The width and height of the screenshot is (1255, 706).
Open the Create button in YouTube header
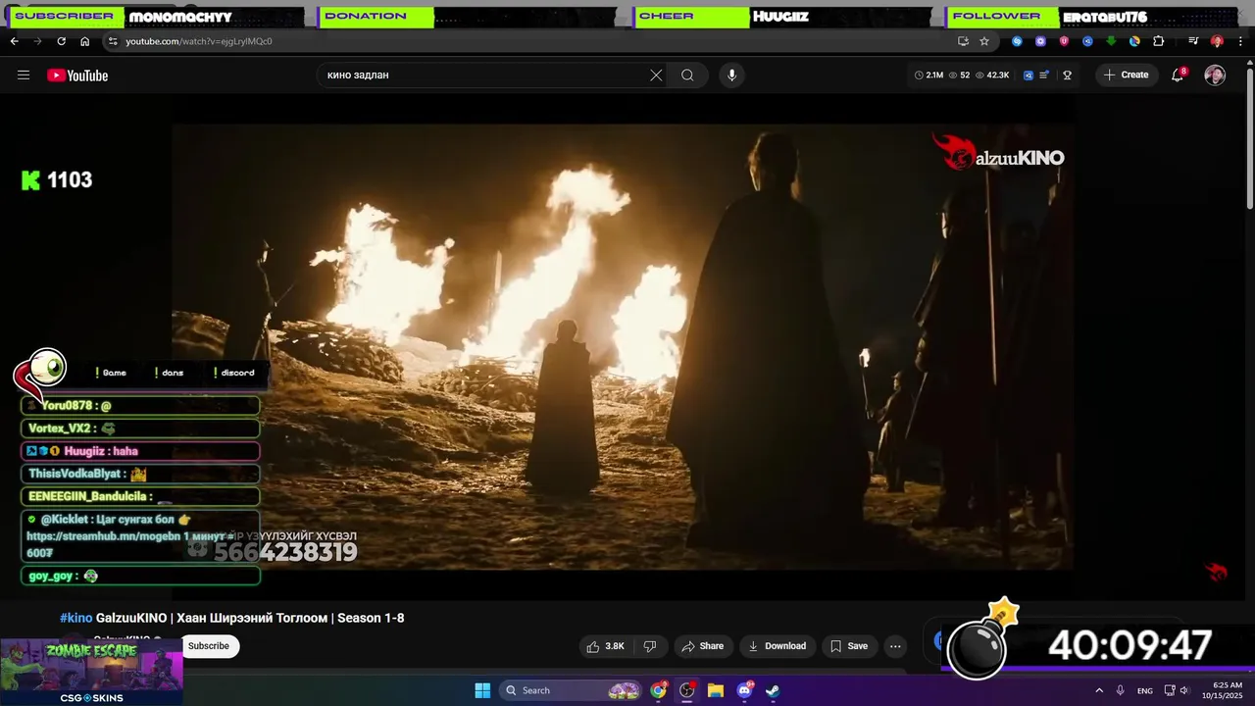pos(1126,76)
